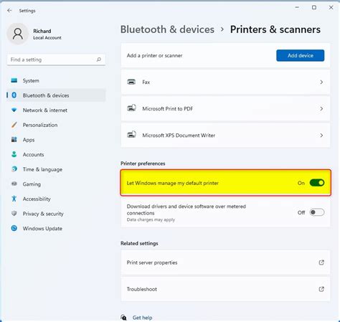The width and height of the screenshot is (340, 322).
Task: Click the Add device button
Action: [x=301, y=55]
